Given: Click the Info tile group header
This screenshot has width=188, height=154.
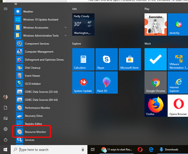Looking at the screenshot, I should tap(75, 9).
